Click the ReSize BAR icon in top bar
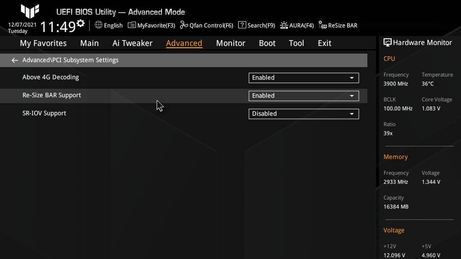 tap(322, 25)
